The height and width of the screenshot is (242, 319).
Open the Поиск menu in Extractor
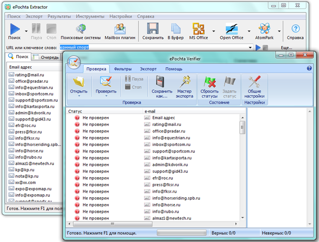[x=14, y=16]
